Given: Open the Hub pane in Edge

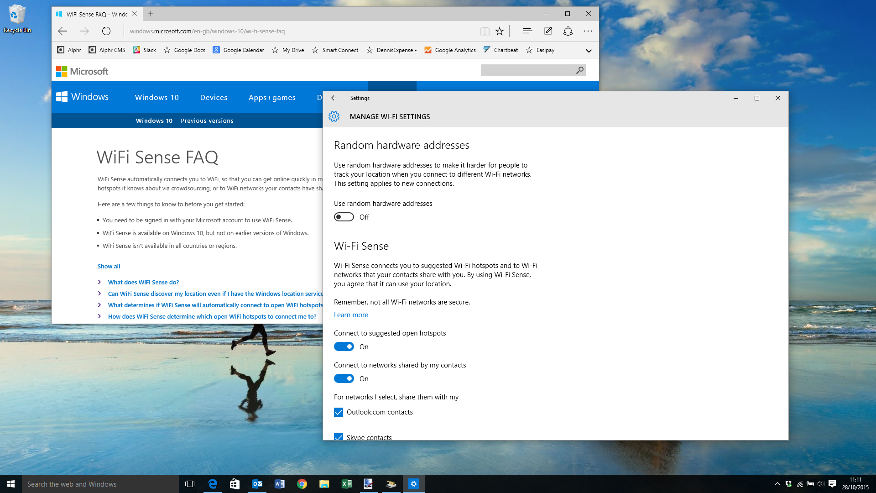Looking at the screenshot, I should [x=527, y=31].
